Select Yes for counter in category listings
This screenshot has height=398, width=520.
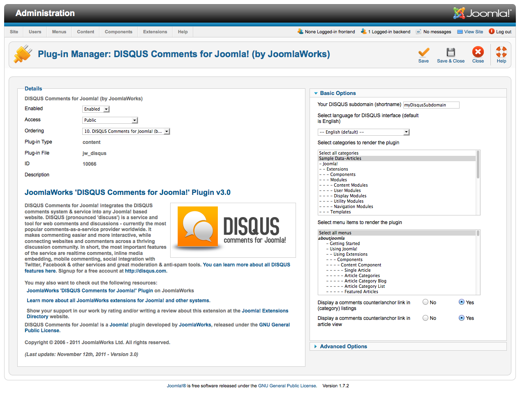462,302
